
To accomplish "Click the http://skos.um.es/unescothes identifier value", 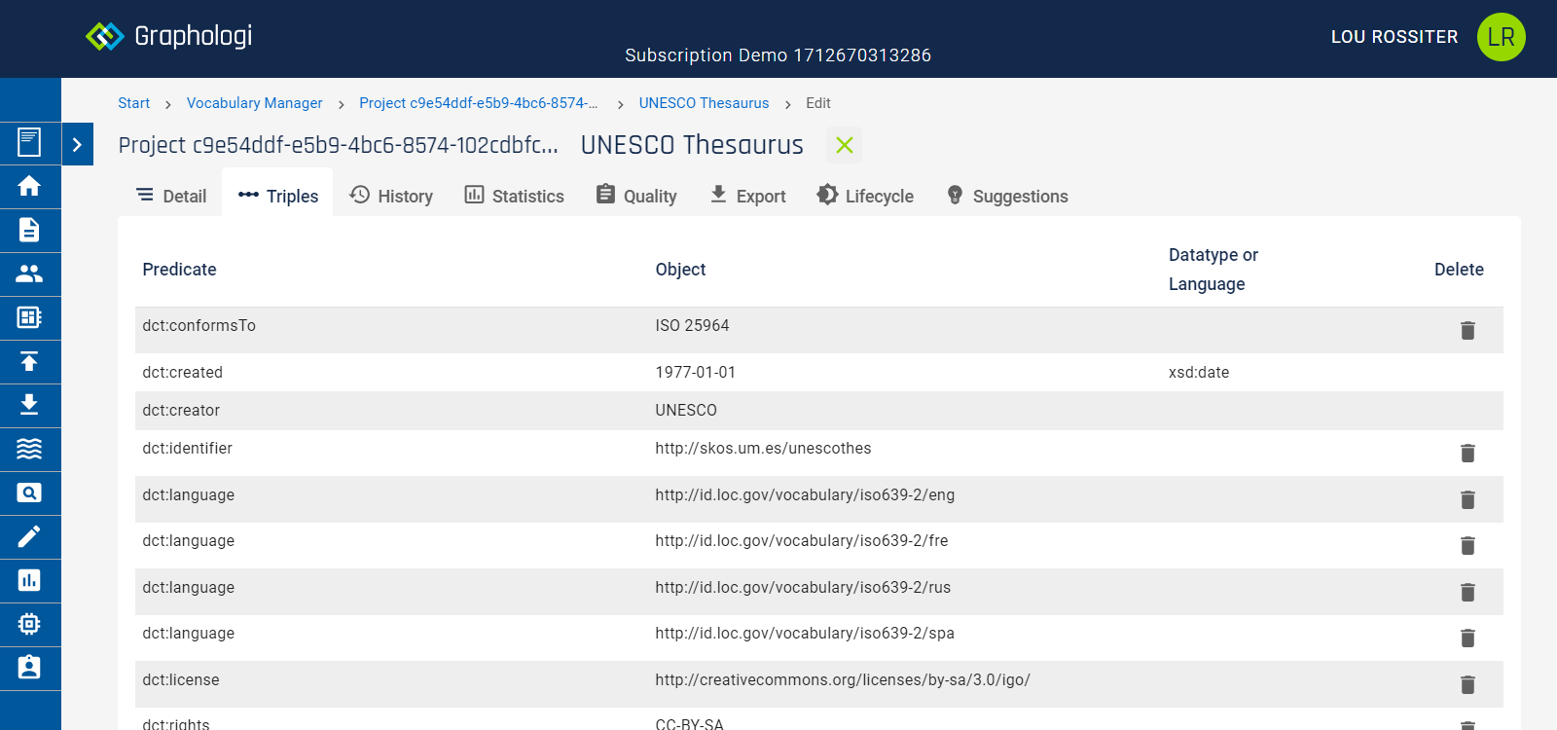I will [x=763, y=448].
